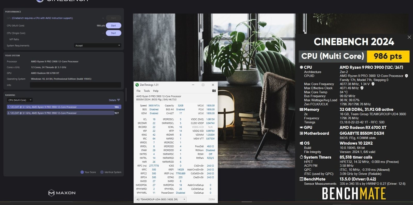Screen dimensions: 413x205
Task: Select the Speed value 3600 MT/s
Action: point(154,105)
